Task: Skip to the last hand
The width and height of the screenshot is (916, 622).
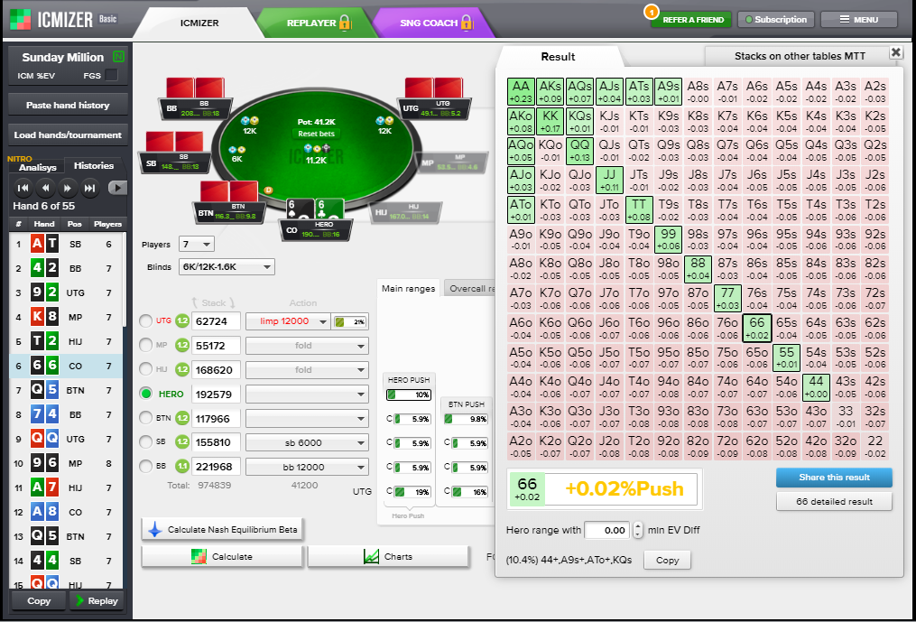Action: point(90,189)
